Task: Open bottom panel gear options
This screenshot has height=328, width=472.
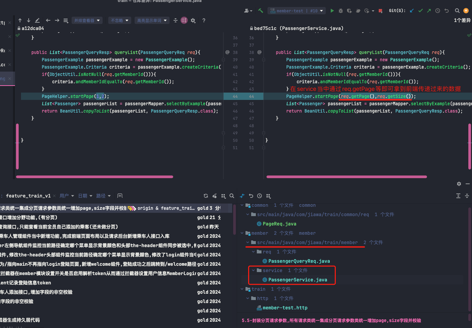Action: pyautogui.click(x=459, y=184)
